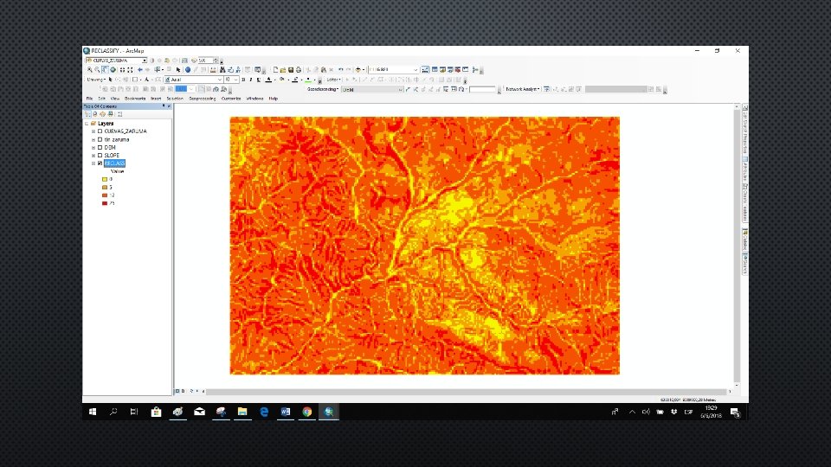Open the CURVAS_ZARUMA layer selector dropdown
This screenshot has width=831, height=467.
[x=145, y=61]
